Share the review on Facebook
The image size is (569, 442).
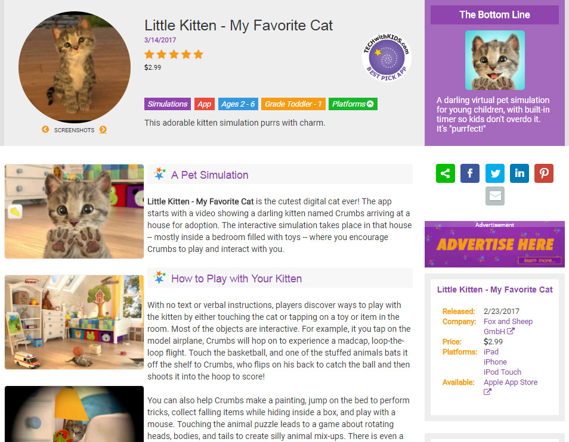pyautogui.click(x=470, y=173)
